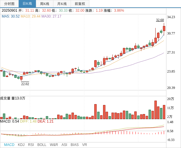
Task: Switch to the 分时图 tab
Action: point(9,4)
